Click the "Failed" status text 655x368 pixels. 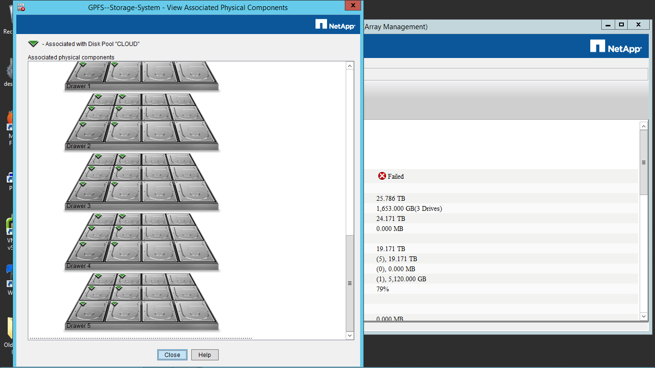coord(396,176)
